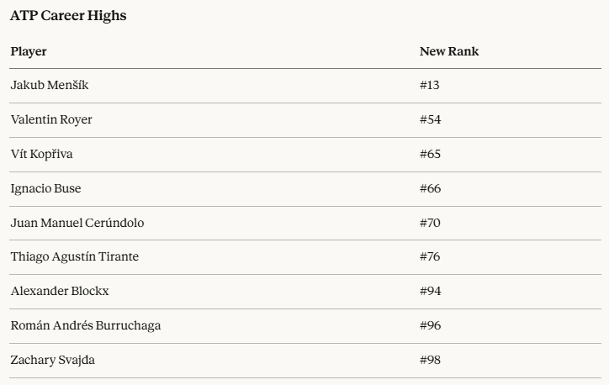Click rank #65 in the table
Screen dimensions: 609x385
click(x=431, y=154)
